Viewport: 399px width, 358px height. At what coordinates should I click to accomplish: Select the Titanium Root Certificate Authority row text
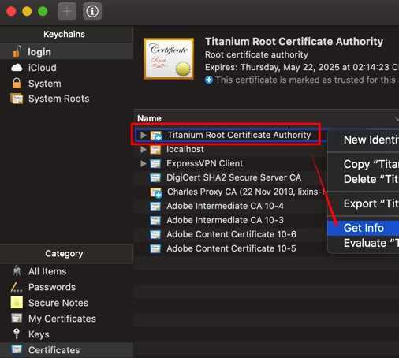(x=239, y=135)
